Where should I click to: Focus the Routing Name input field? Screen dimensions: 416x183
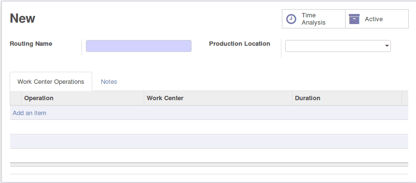click(139, 46)
